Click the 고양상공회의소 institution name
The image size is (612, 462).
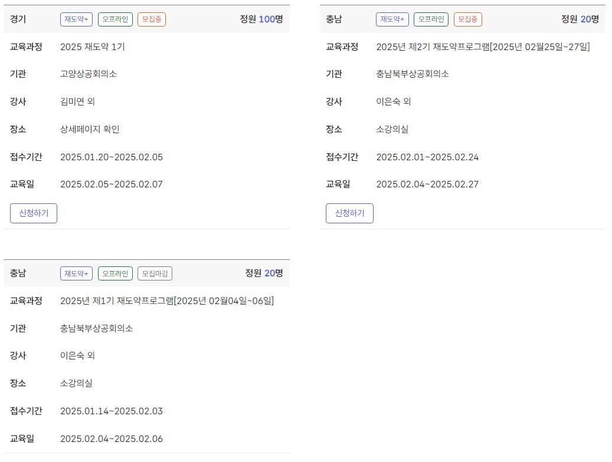click(x=91, y=74)
